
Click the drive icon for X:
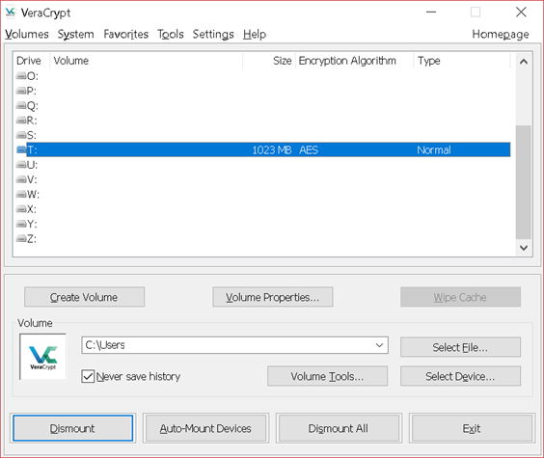pos(21,209)
